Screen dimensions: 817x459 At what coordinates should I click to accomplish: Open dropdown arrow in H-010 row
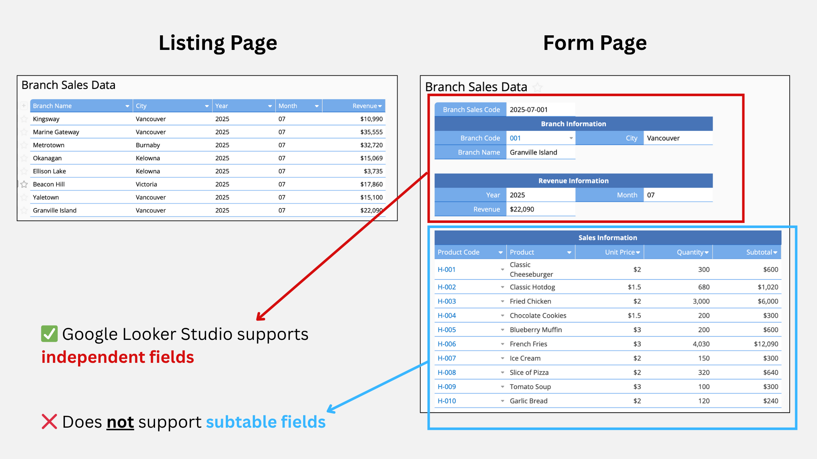[502, 401]
